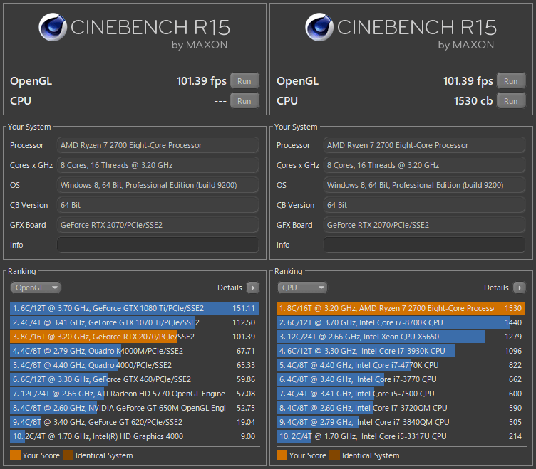Select Intel Core i5-3317U ranking row
This screenshot has width=536, height=469.
(x=401, y=436)
